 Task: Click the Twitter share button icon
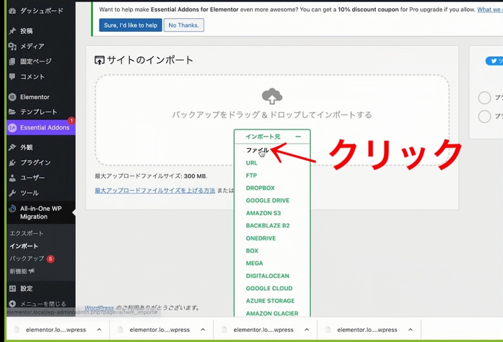[x=494, y=61]
